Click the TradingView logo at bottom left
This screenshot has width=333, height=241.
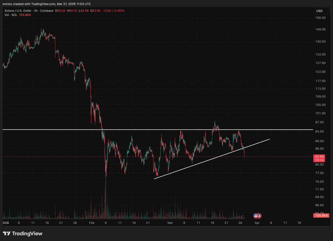pos(23,234)
